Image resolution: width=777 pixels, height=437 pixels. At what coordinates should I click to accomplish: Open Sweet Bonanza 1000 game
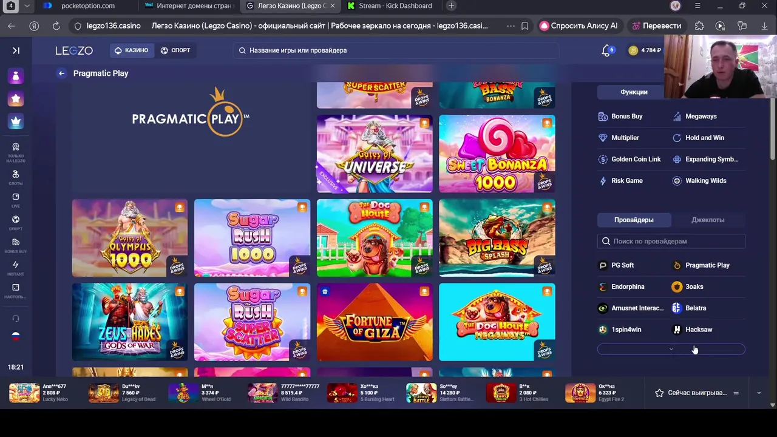(497, 154)
